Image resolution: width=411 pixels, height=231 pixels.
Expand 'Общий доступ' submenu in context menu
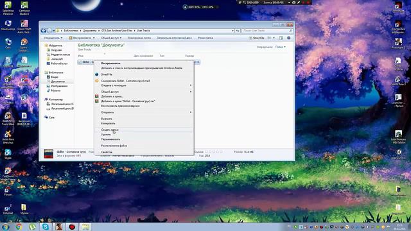click(x=144, y=92)
